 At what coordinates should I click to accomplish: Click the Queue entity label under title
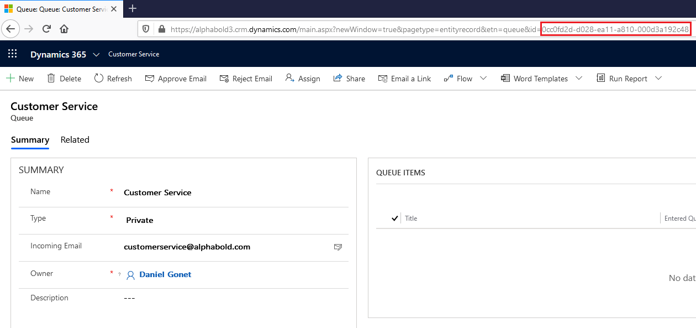coord(22,118)
